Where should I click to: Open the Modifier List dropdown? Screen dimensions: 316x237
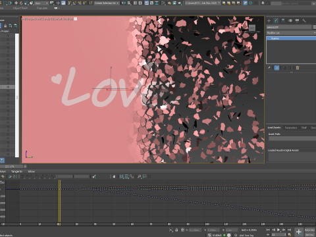(291, 33)
